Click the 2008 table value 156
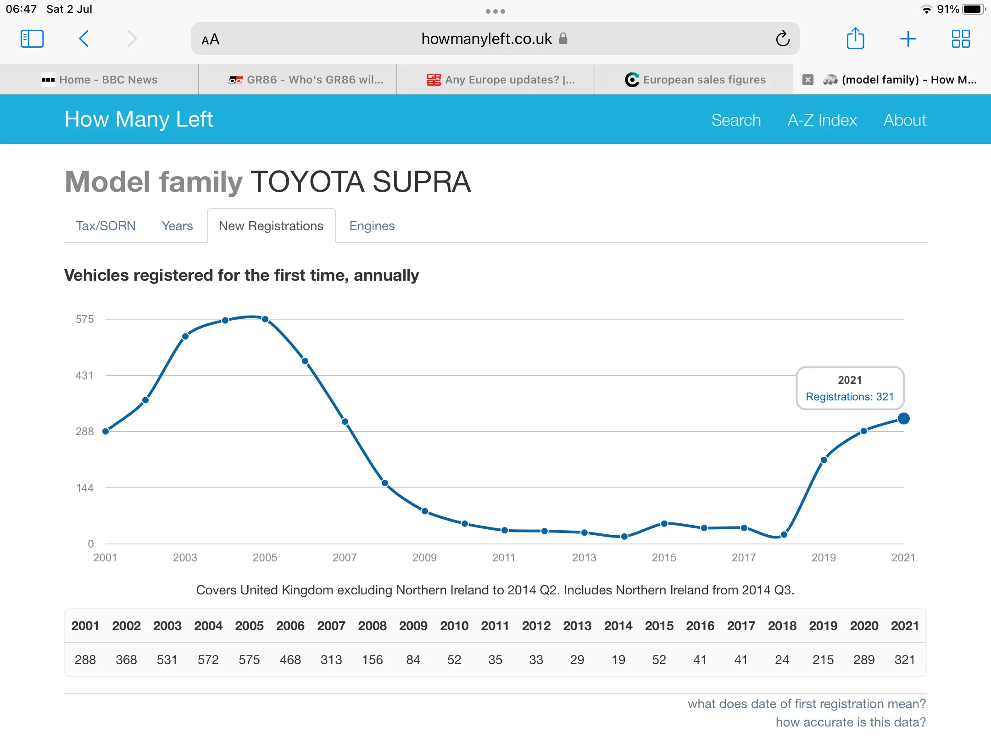This screenshot has height=743, width=991. coord(372,660)
